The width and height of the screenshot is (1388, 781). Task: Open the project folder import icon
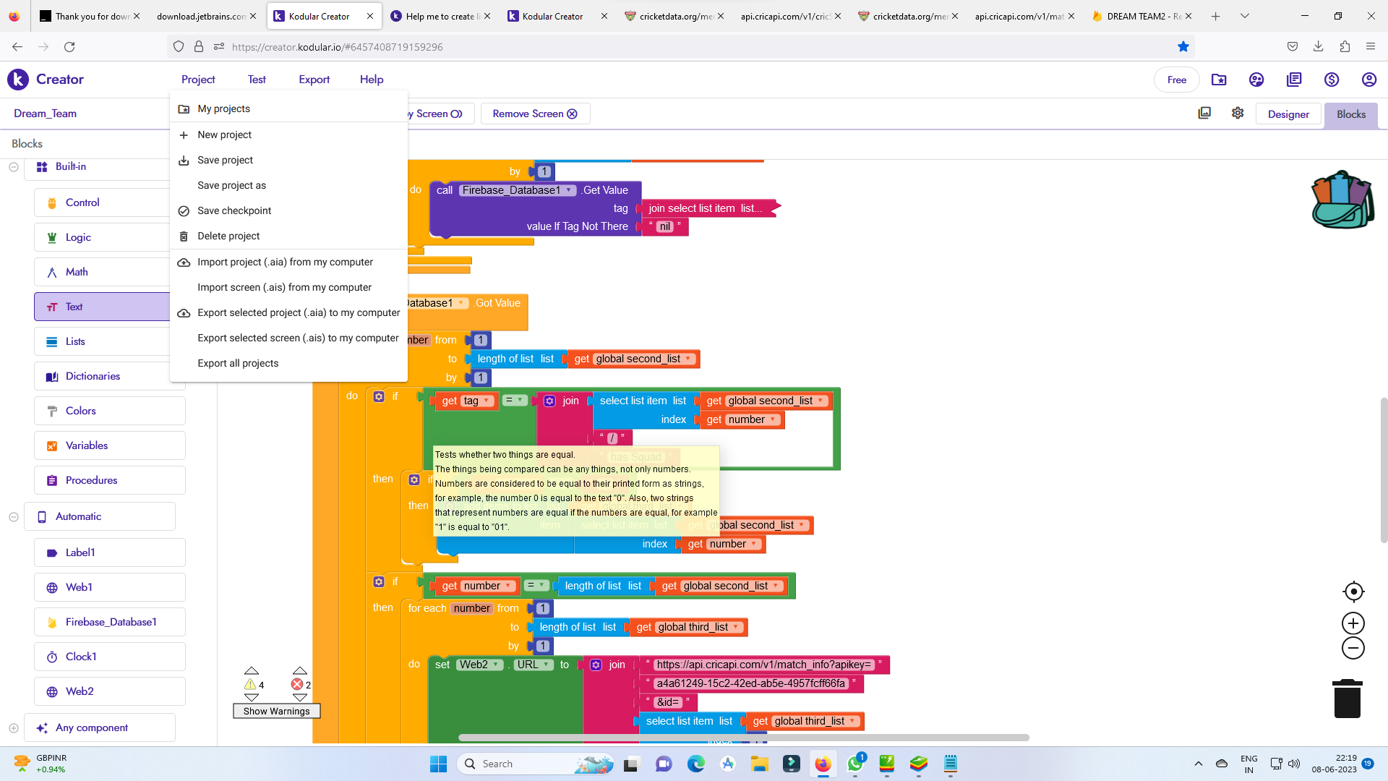(x=1219, y=80)
